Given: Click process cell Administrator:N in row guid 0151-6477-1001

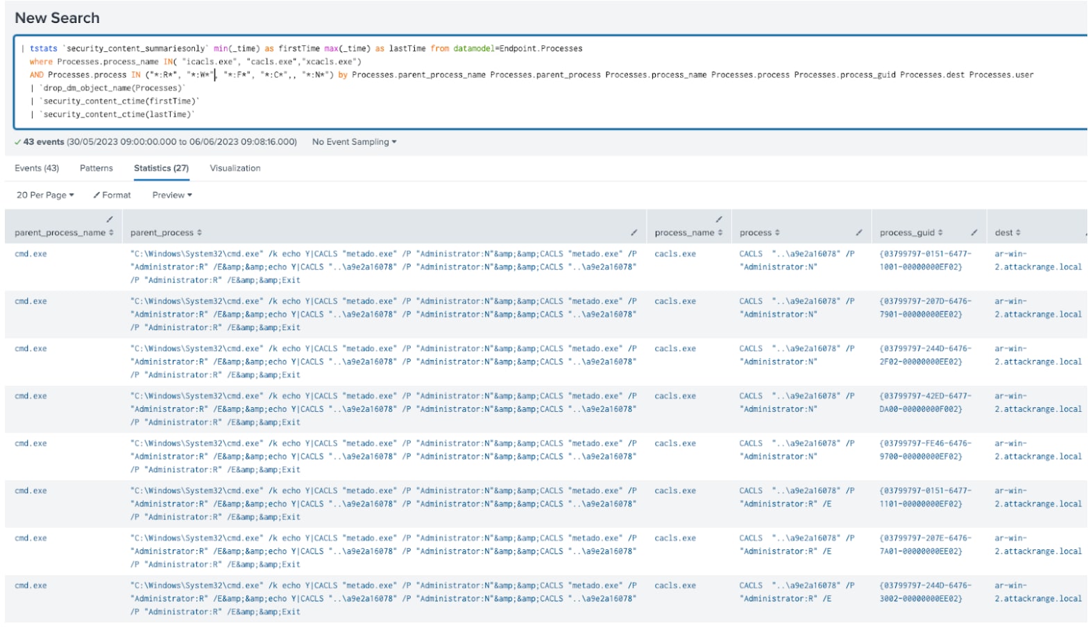Looking at the screenshot, I should point(797,260).
